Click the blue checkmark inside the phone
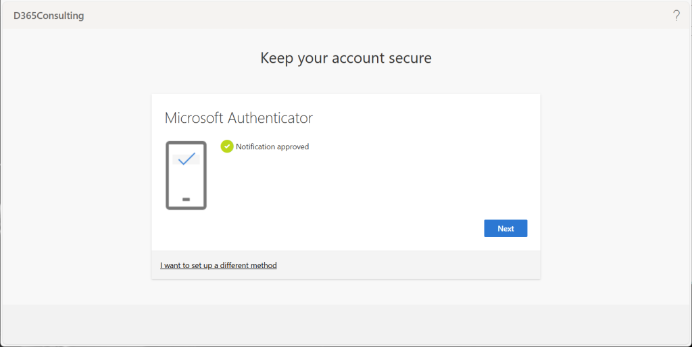This screenshot has height=347, width=692. click(186, 159)
